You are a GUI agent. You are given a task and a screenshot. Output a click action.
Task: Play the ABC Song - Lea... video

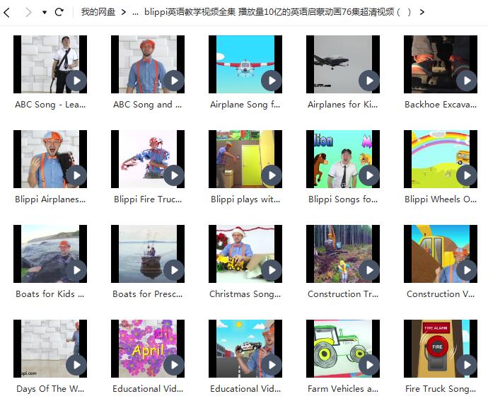(x=76, y=81)
